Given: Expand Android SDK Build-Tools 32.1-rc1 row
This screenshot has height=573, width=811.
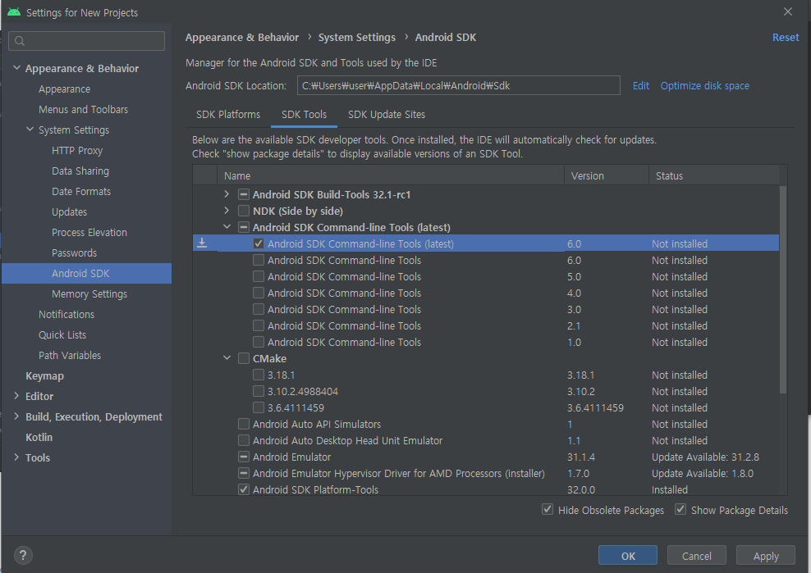Looking at the screenshot, I should point(227,194).
